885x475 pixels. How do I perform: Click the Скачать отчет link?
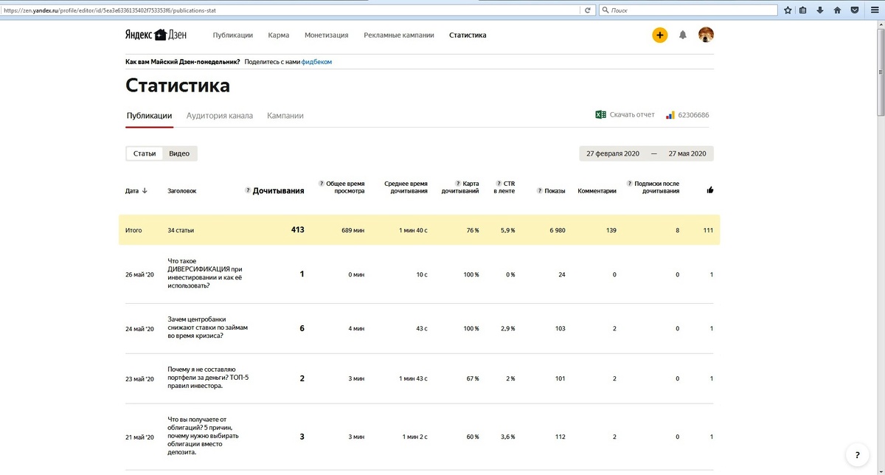(x=632, y=114)
